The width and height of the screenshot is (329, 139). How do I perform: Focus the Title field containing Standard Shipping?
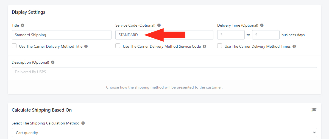[x=62, y=35]
